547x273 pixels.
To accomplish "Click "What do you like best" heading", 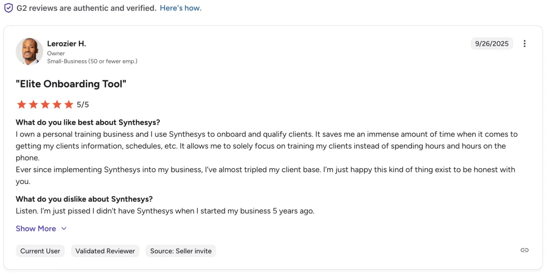I will coord(88,122).
